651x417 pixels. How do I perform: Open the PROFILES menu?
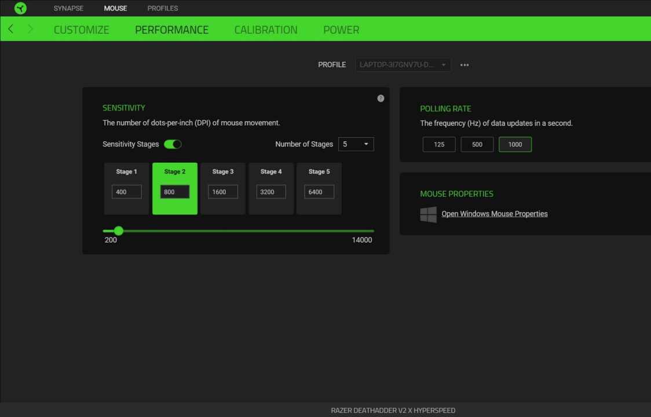tap(162, 8)
